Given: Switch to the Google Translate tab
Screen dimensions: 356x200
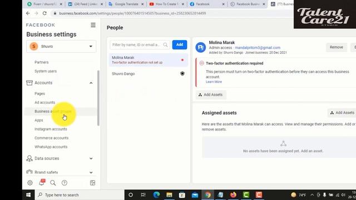Looking at the screenshot, I should pos(126,4).
